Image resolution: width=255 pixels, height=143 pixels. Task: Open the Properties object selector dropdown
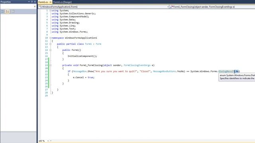pos(35,6)
